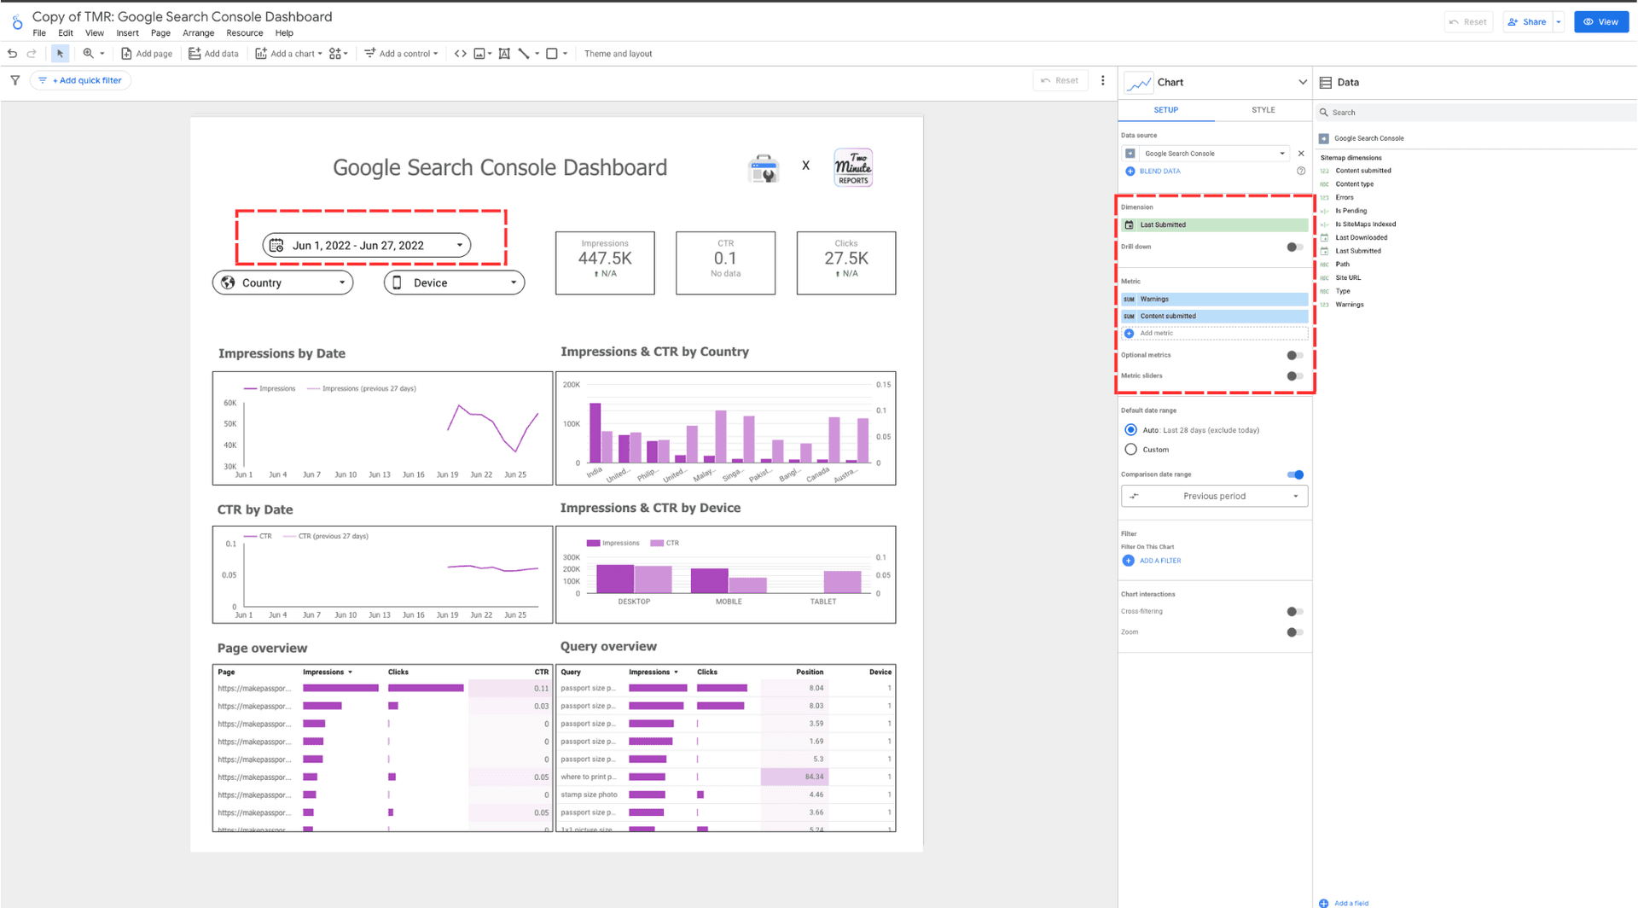This screenshot has height=908, width=1638.
Task: Open the Share button dropdown arrow
Action: (1559, 22)
